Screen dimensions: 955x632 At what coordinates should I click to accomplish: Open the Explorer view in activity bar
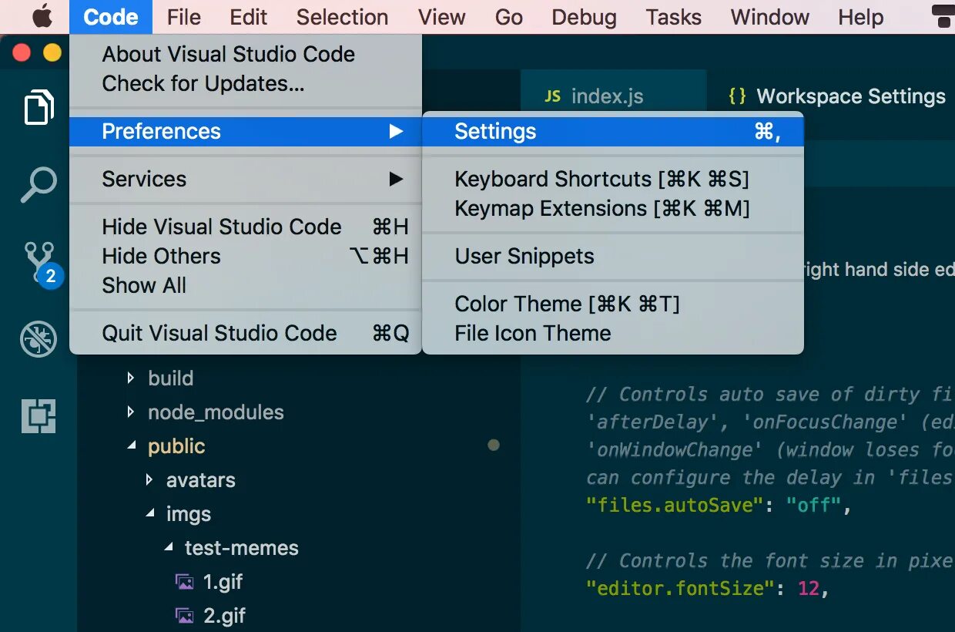[39, 107]
